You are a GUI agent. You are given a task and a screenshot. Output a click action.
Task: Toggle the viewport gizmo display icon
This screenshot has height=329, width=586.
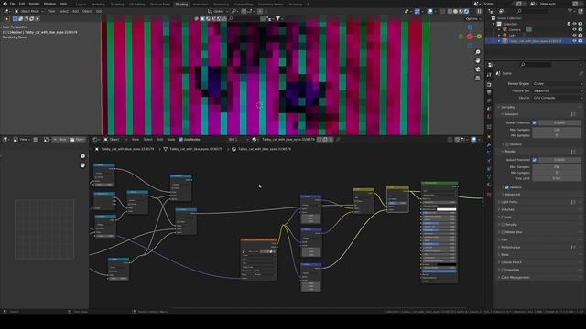click(x=418, y=12)
